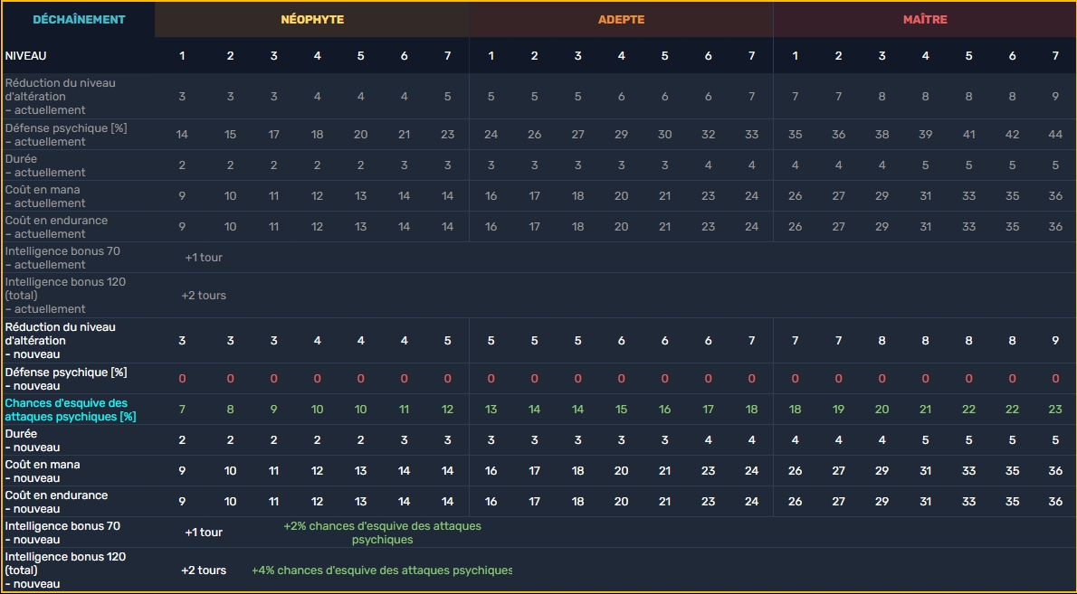This screenshot has height=594, width=1077.
Task: Click green value 19 in Chances d'esquive row
Action: click(x=838, y=410)
